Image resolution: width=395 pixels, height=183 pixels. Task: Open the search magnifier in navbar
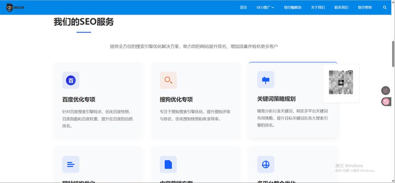(x=385, y=8)
